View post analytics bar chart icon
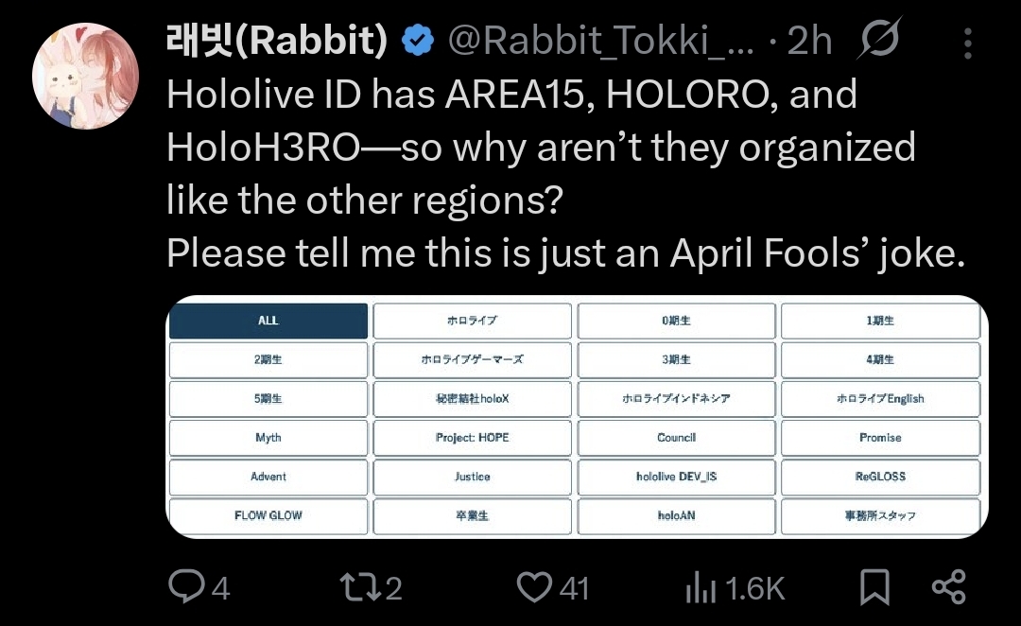This screenshot has height=626, width=1021. (701, 586)
